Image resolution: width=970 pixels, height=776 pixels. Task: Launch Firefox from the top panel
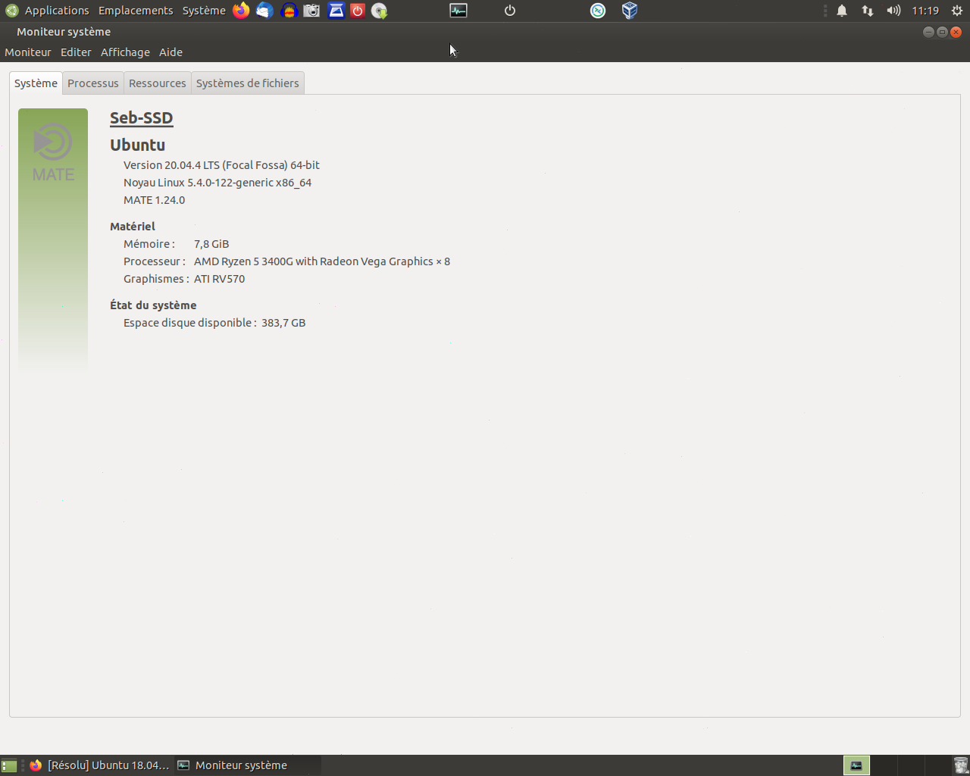pyautogui.click(x=241, y=11)
